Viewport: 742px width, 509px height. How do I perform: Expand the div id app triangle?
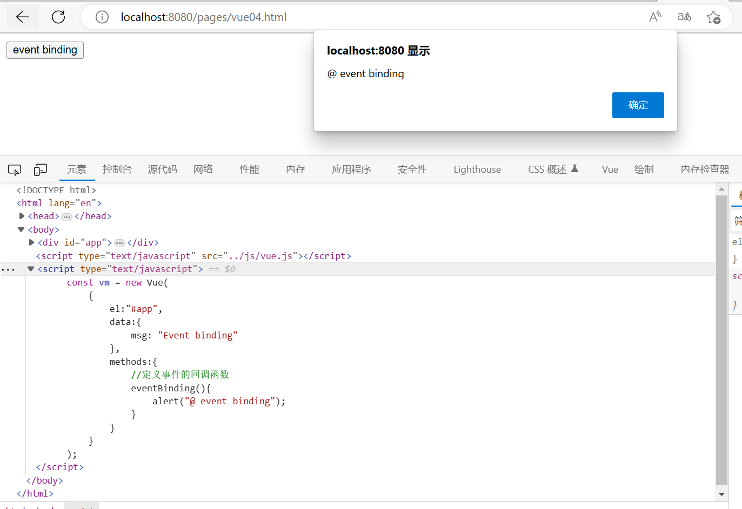31,242
